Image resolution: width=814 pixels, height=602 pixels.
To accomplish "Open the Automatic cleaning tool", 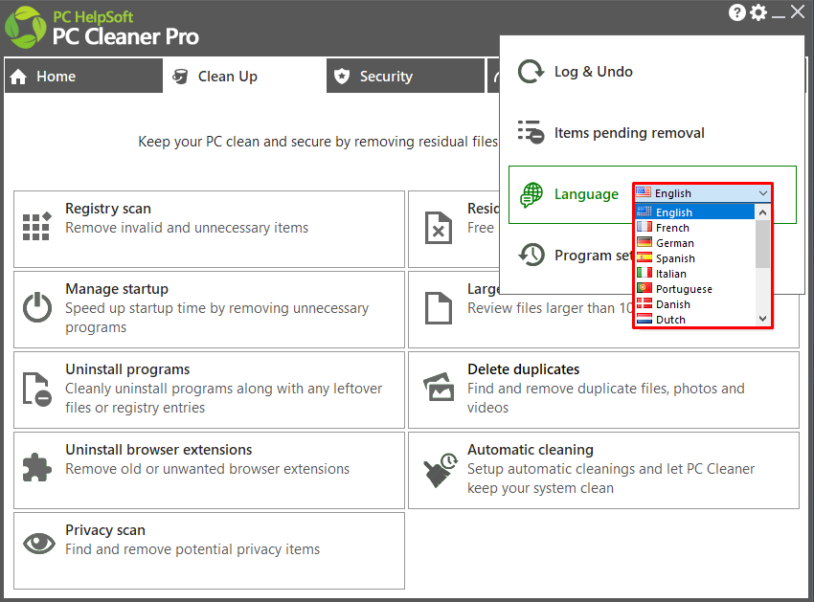I will (x=603, y=471).
